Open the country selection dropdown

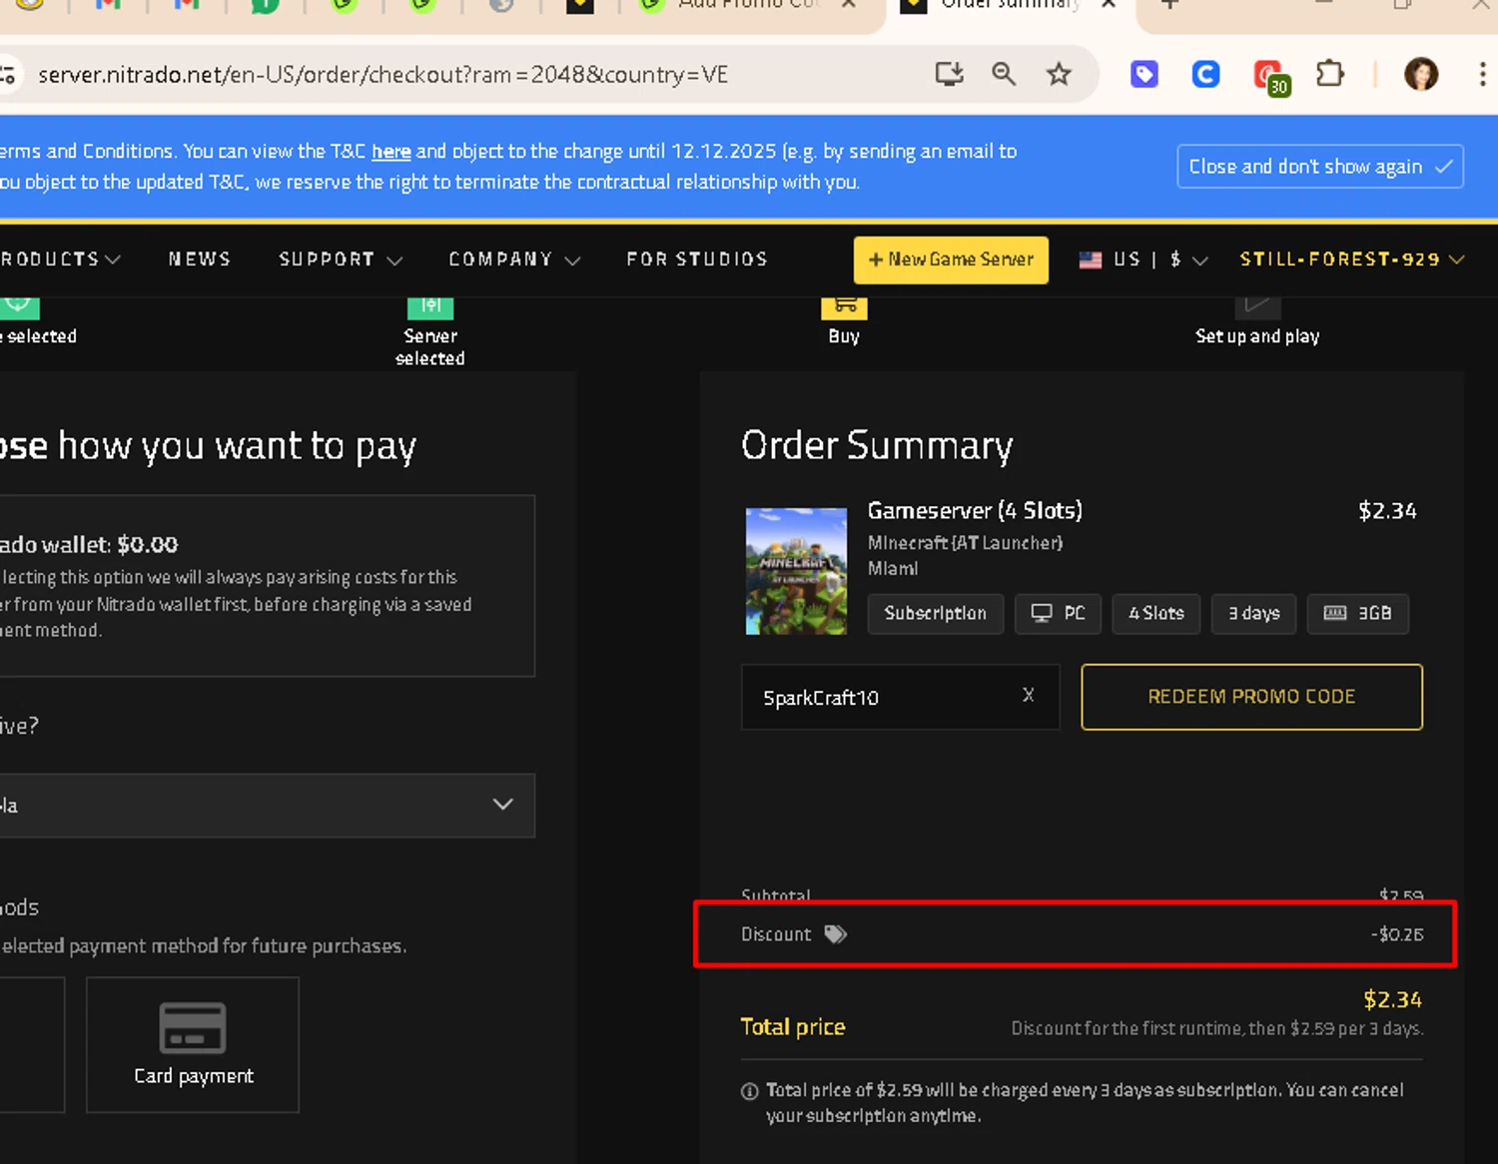coord(267,805)
